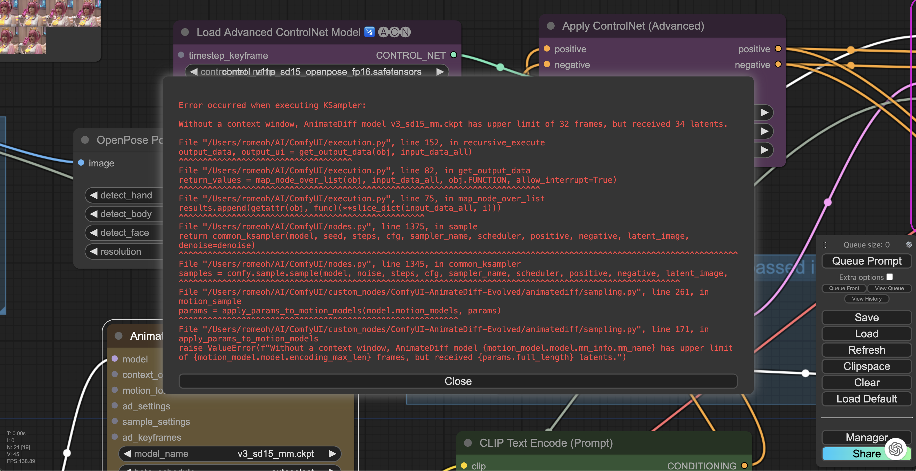Select next model_name with right arrow
The image size is (916, 471).
tap(332, 454)
